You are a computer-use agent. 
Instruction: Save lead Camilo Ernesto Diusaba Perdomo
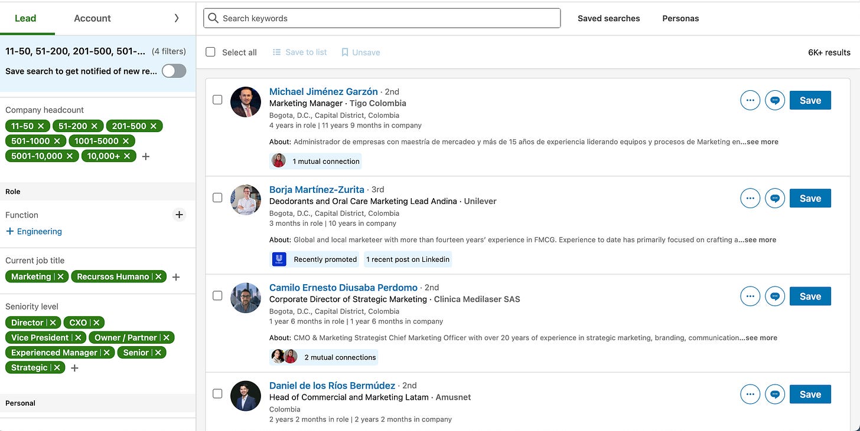click(x=810, y=296)
